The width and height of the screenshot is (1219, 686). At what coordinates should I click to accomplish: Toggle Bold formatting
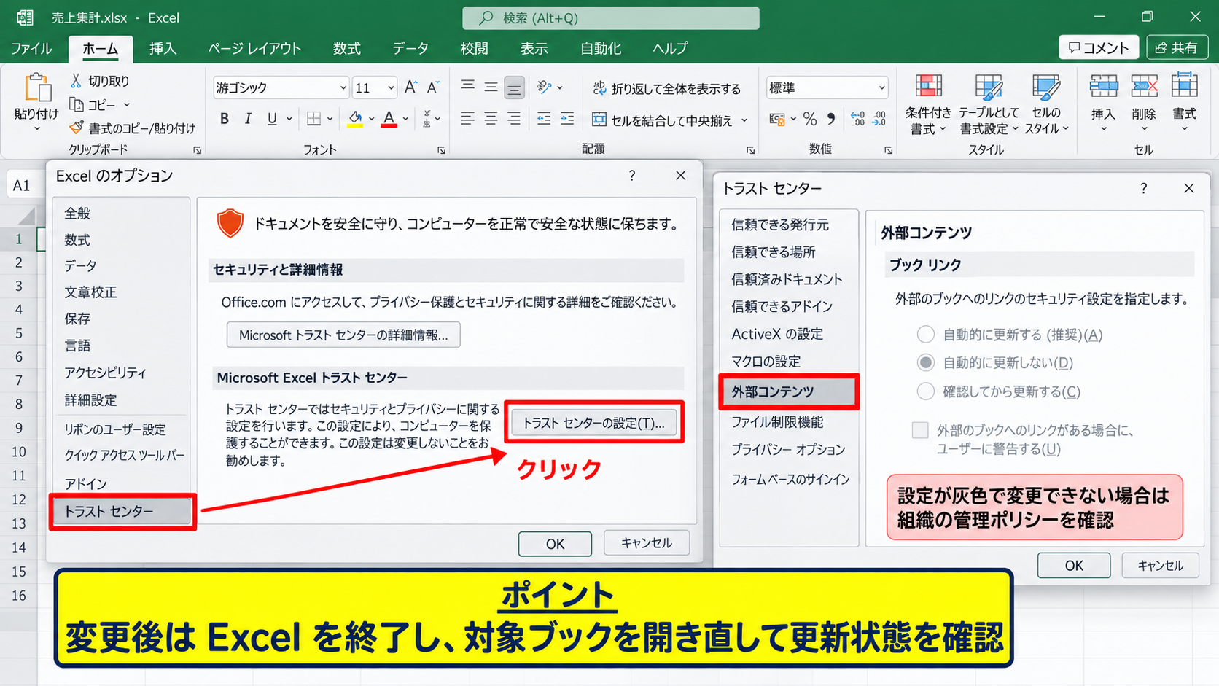[x=225, y=118]
